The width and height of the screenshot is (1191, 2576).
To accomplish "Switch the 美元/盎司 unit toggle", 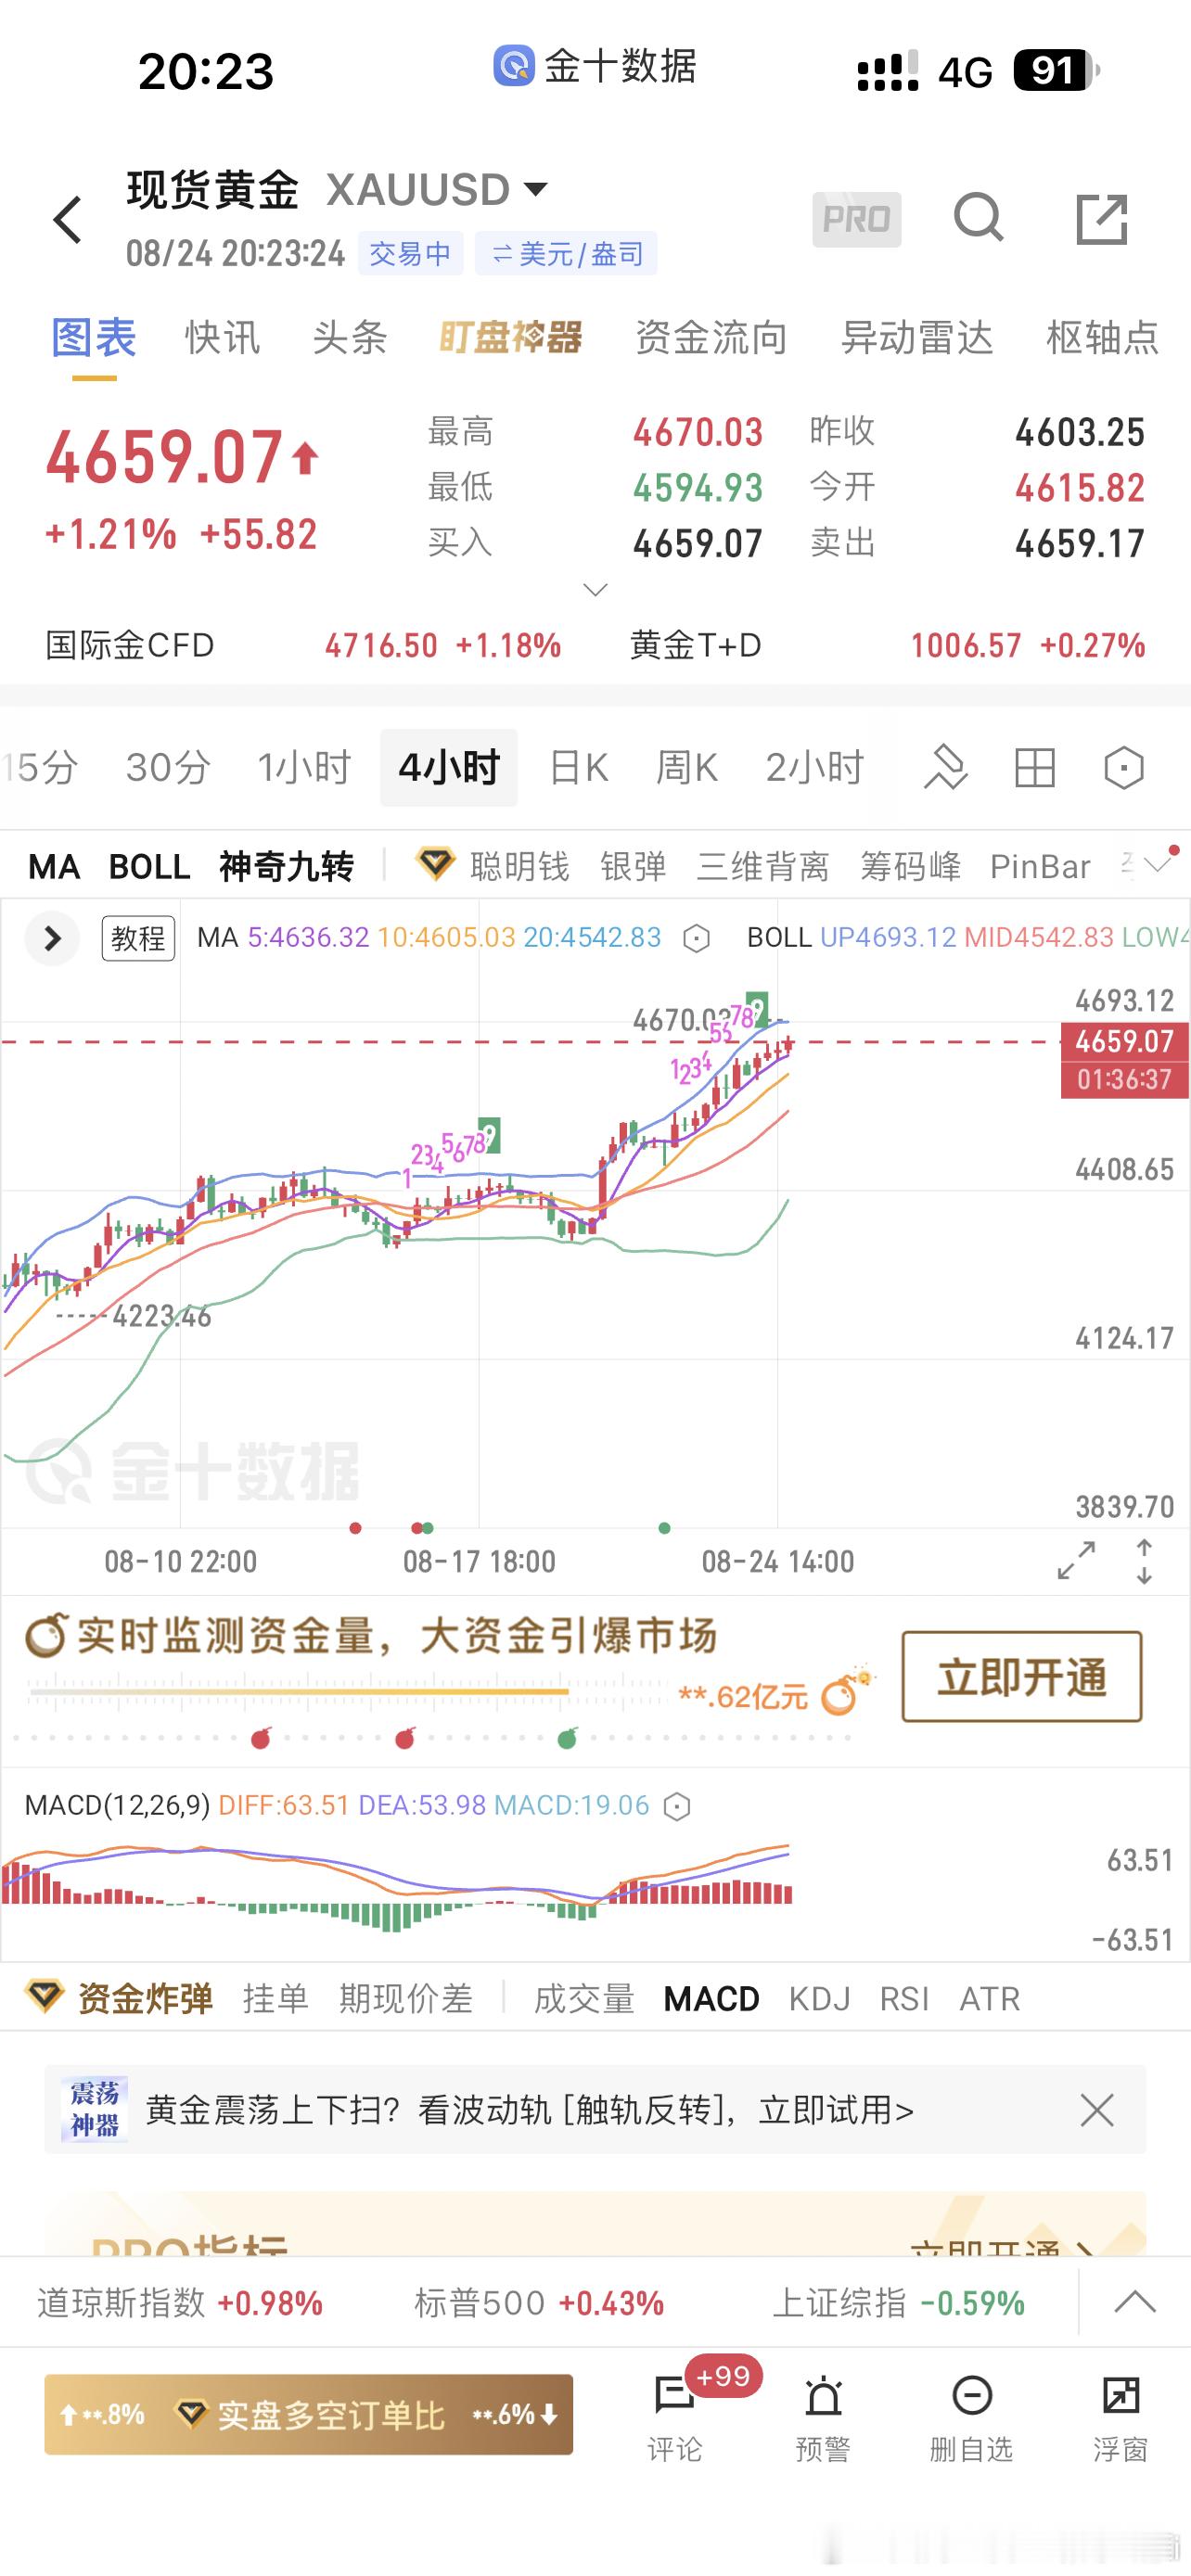I will (x=566, y=254).
